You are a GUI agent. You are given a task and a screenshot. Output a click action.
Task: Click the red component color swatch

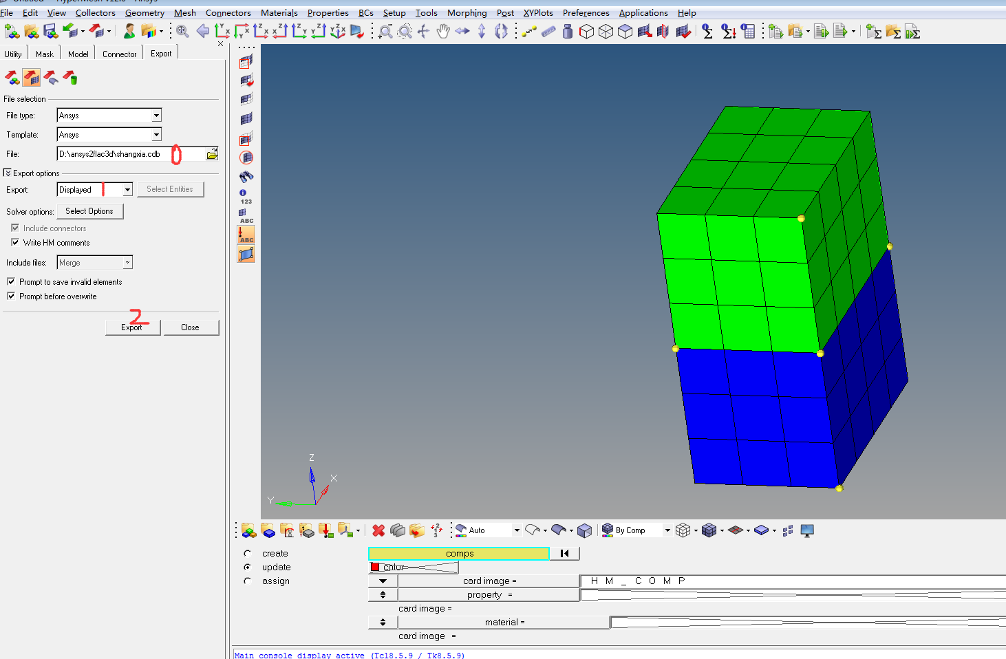(375, 568)
